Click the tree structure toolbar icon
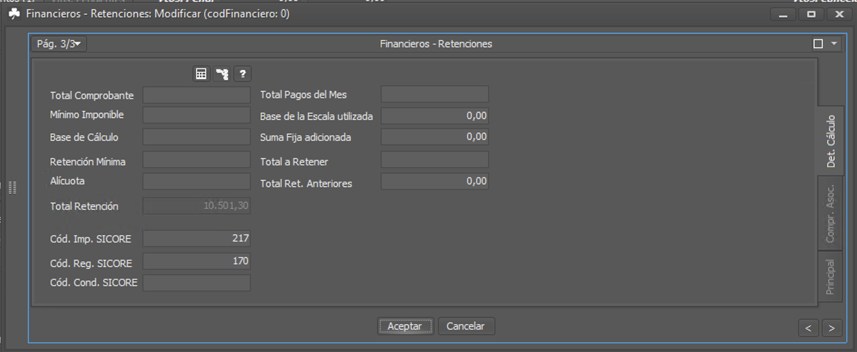The height and width of the screenshot is (352, 857). pyautogui.click(x=222, y=74)
